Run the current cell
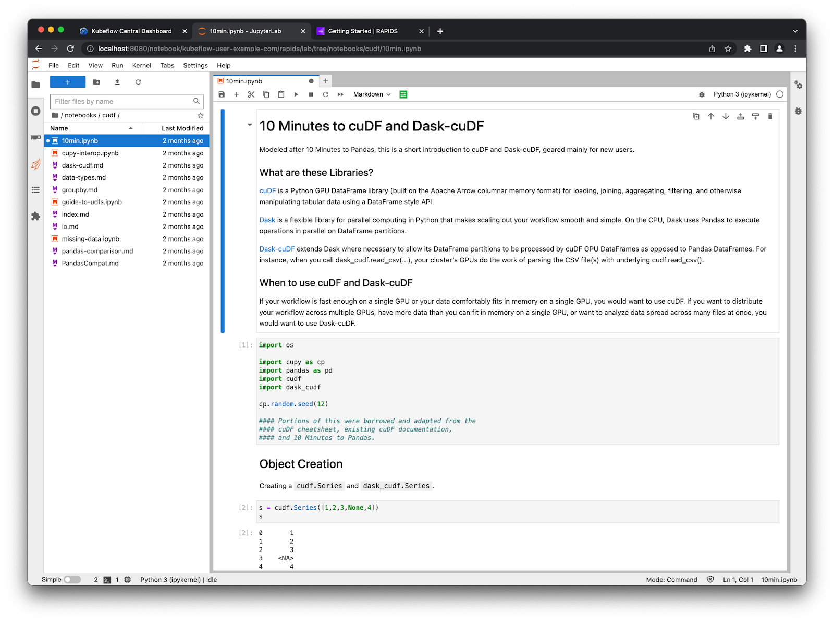 pyautogui.click(x=296, y=94)
